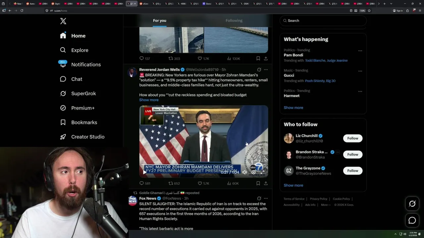This screenshot has width=424, height=238.
Task: Open the floating Grok button
Action: point(412,204)
